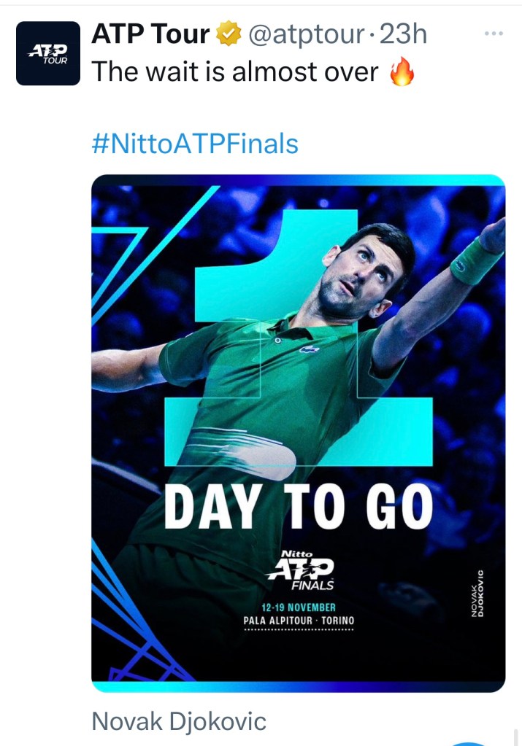The image size is (522, 746).
Task: Click the fire emoji in the tweet
Action: coord(402,72)
